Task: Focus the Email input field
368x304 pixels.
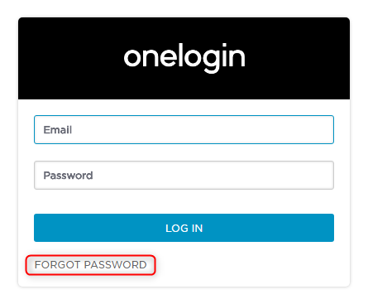Action: click(x=184, y=129)
